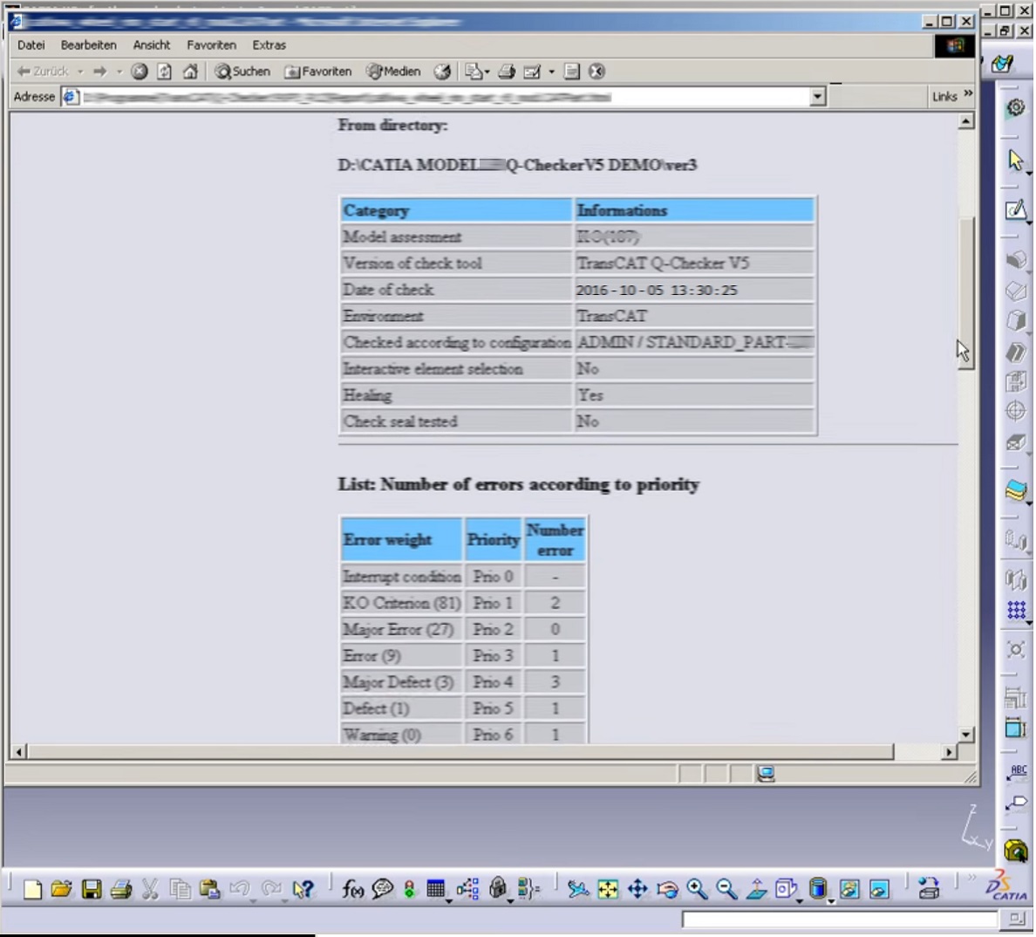Click the 'KO Criterion (81)' row label

click(401, 603)
